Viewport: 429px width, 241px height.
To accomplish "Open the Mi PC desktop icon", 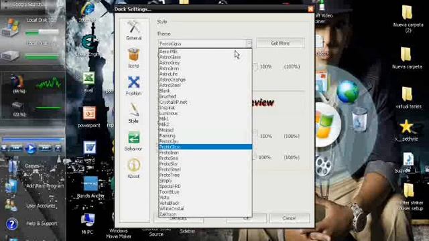I will coord(88,224).
